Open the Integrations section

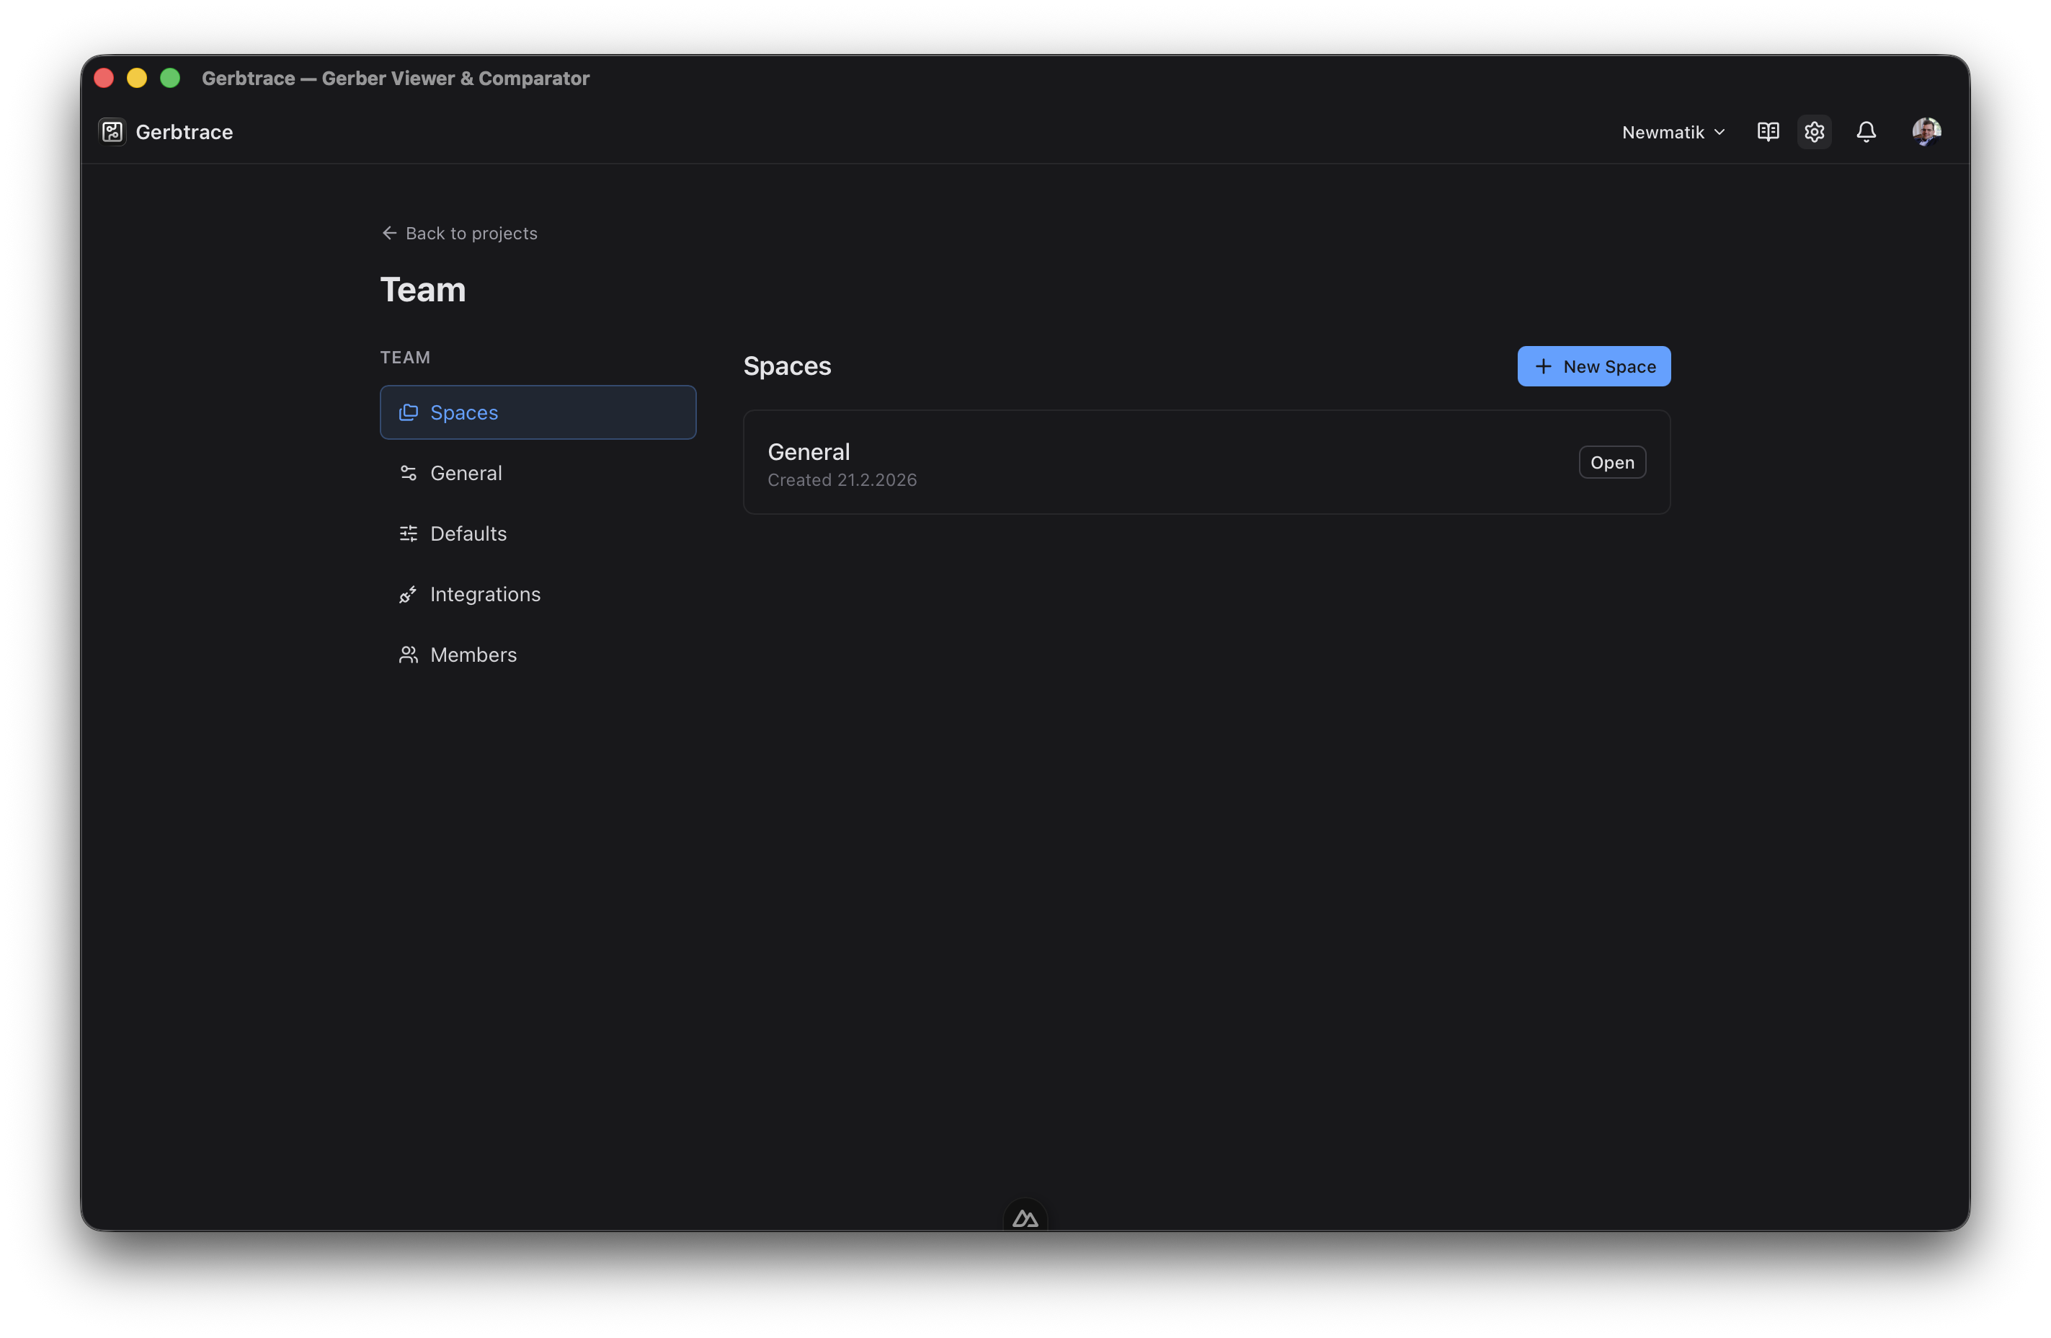(x=538, y=594)
